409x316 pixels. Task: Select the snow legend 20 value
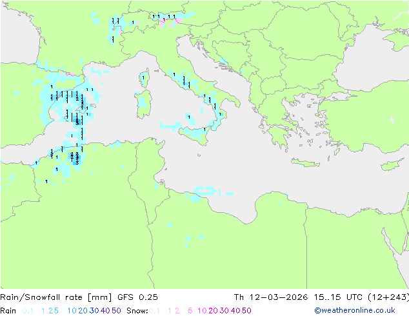(x=213, y=311)
